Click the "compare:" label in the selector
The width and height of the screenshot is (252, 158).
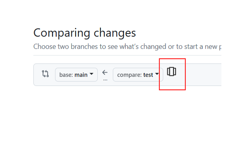pyautogui.click(x=129, y=75)
